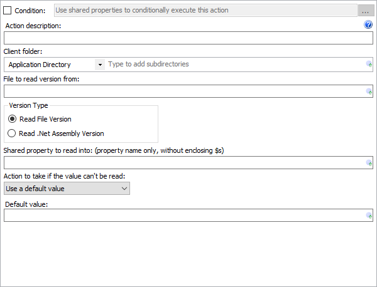Focus the Default value text field
Image resolution: width=377 pixels, height=287 pixels.
point(184,216)
